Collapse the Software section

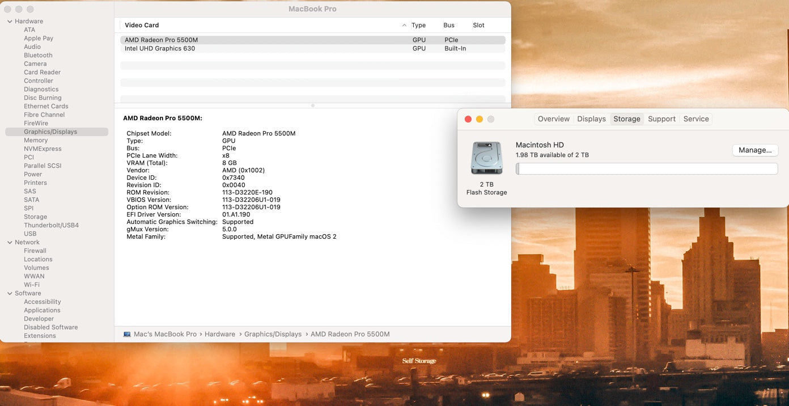click(x=10, y=294)
